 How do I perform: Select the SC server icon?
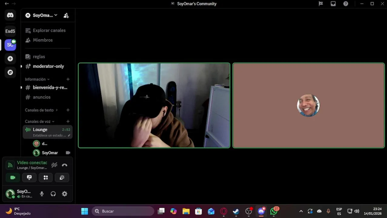point(10,45)
